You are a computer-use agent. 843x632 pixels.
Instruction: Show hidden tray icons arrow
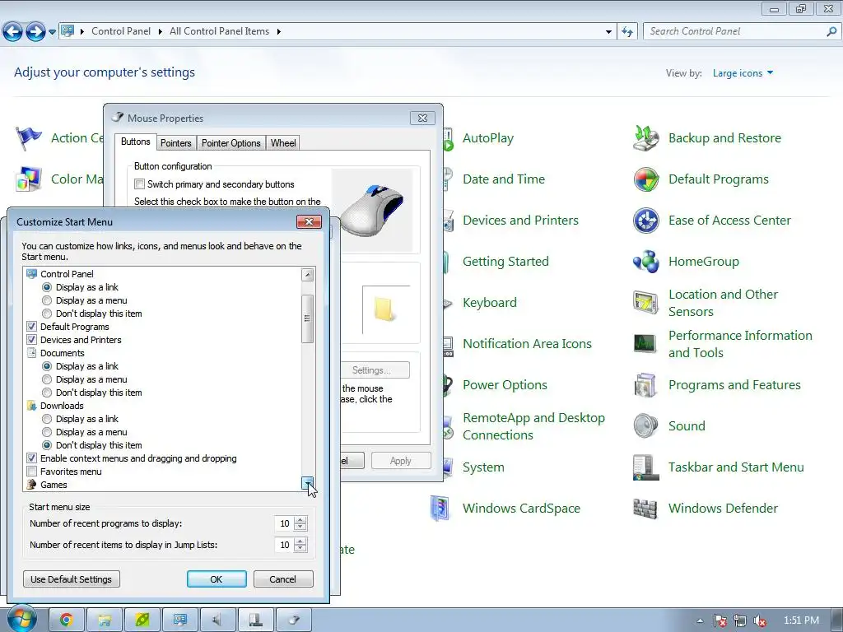tap(700, 620)
